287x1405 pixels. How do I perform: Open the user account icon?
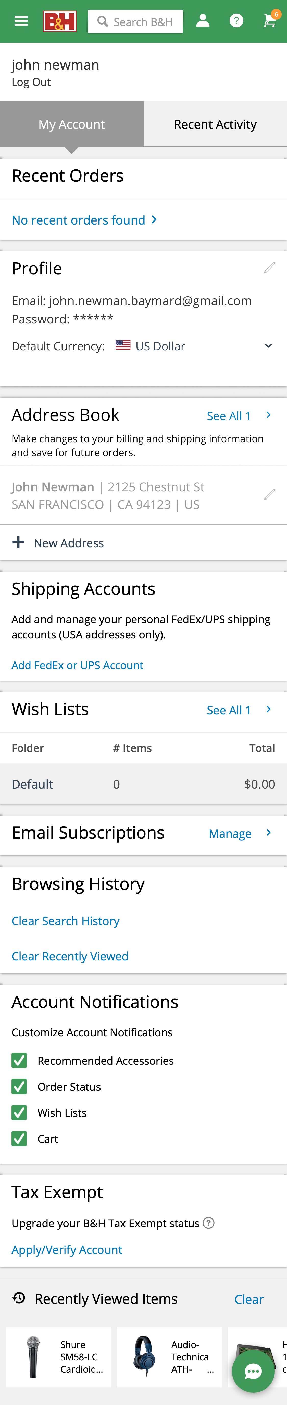pyautogui.click(x=203, y=21)
